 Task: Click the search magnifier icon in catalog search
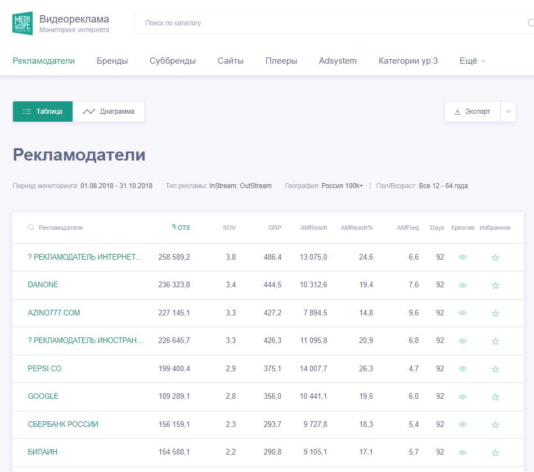(x=530, y=23)
